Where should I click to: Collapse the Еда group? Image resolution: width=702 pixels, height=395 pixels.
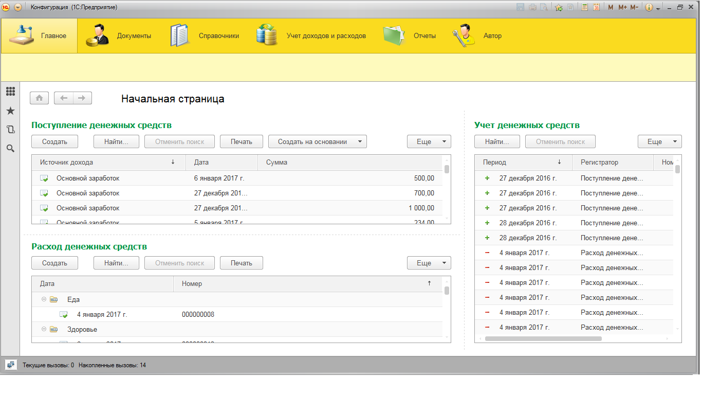(44, 299)
